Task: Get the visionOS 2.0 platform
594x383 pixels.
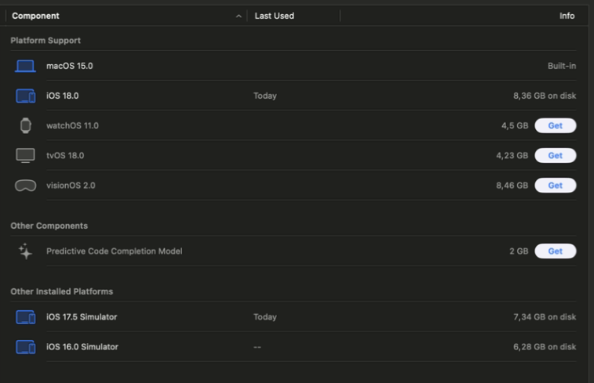Action: tap(556, 186)
